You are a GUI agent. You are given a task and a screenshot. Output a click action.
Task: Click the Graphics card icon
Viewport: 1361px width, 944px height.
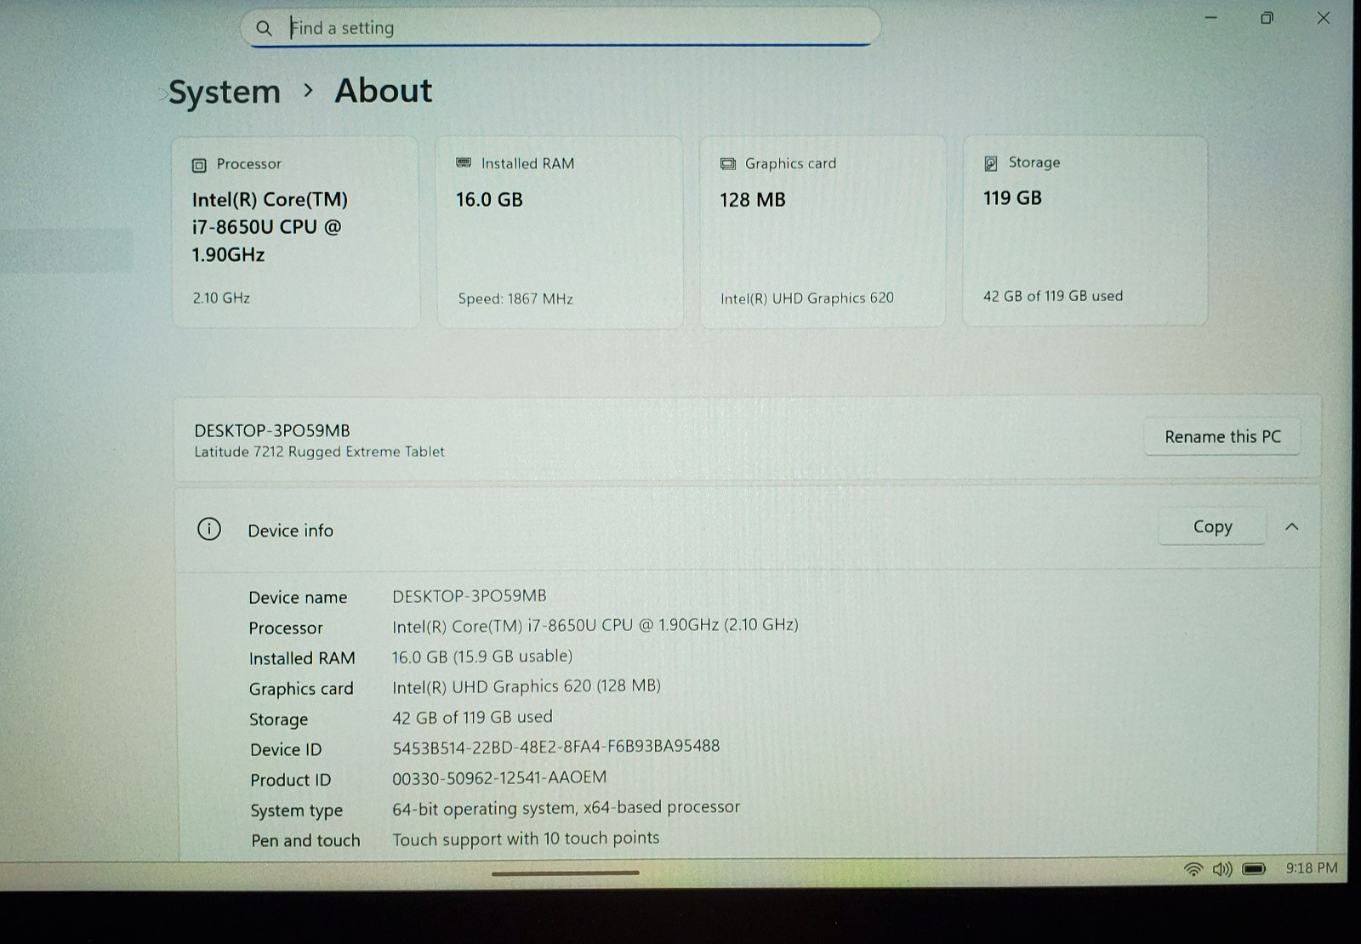pyautogui.click(x=728, y=163)
